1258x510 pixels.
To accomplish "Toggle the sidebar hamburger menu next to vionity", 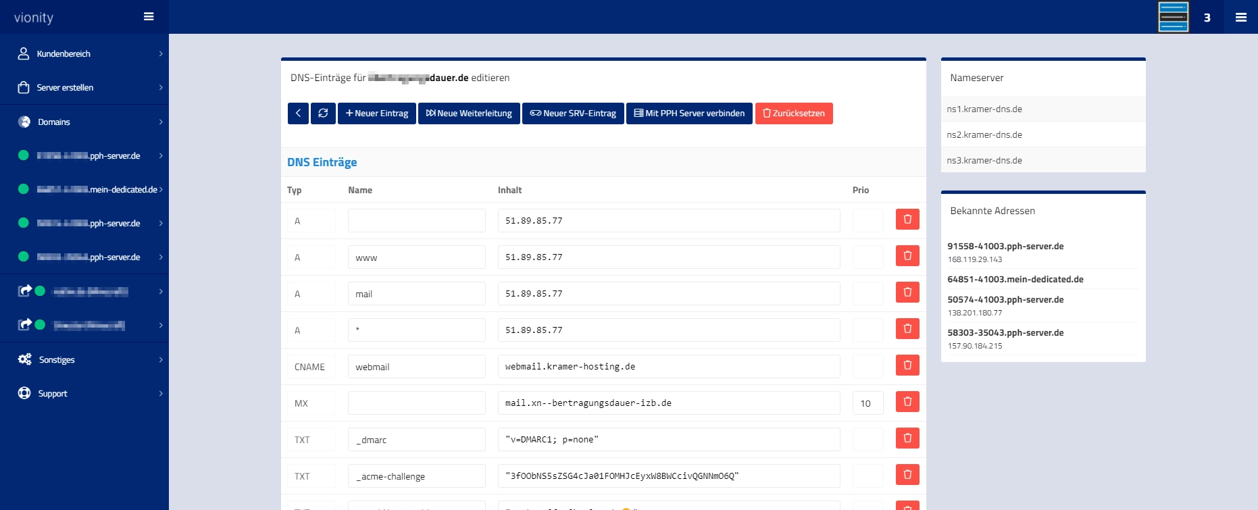I will 149,17.
